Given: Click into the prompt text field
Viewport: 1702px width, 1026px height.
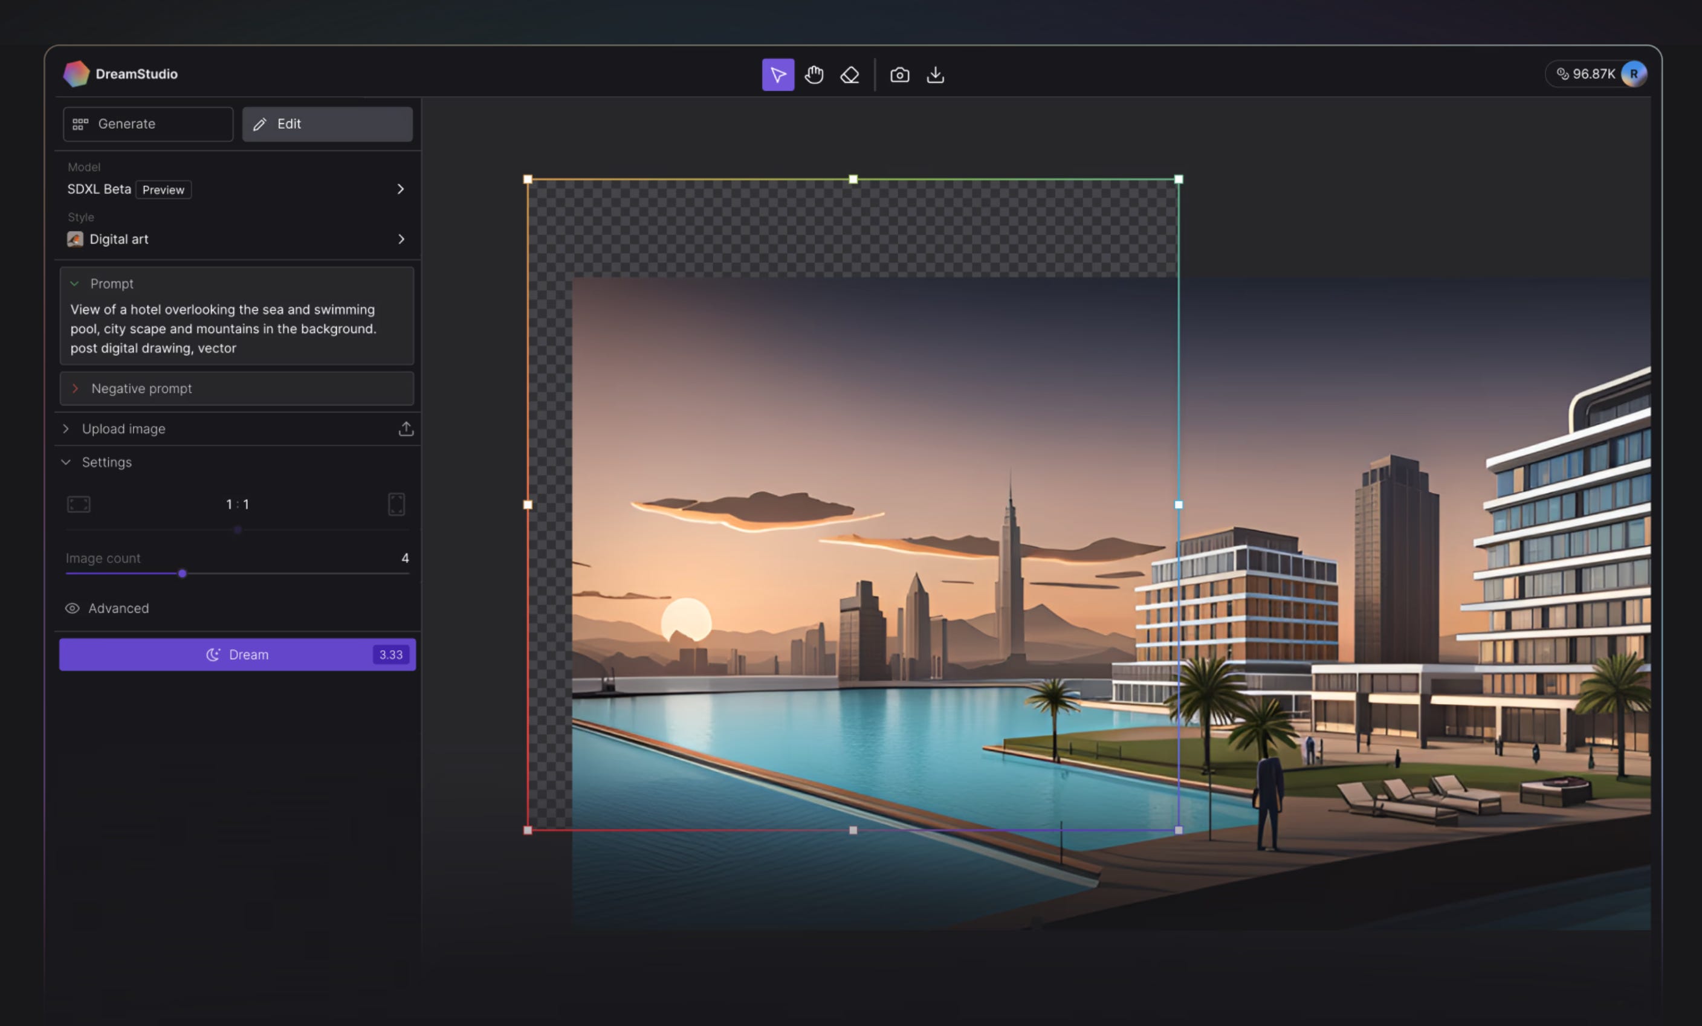Looking at the screenshot, I should tap(236, 329).
